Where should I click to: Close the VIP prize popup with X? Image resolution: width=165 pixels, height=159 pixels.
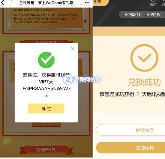pos(72,49)
